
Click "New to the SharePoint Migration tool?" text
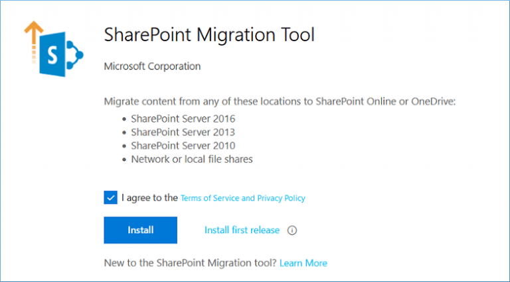point(191,263)
